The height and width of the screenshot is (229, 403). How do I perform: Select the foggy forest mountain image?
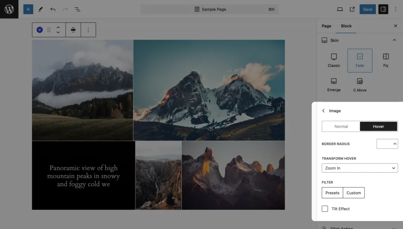click(x=83, y=90)
